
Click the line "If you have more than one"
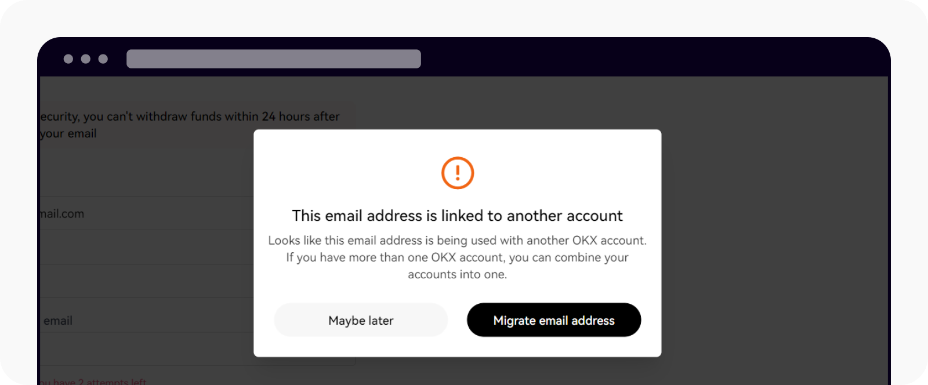point(457,257)
